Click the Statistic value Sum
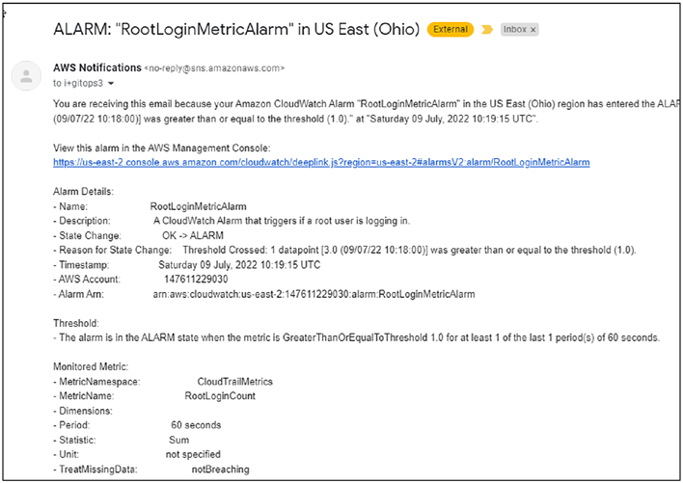 [179, 440]
